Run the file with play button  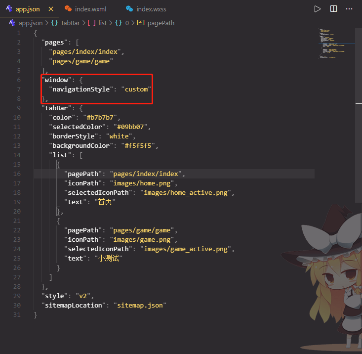click(318, 9)
